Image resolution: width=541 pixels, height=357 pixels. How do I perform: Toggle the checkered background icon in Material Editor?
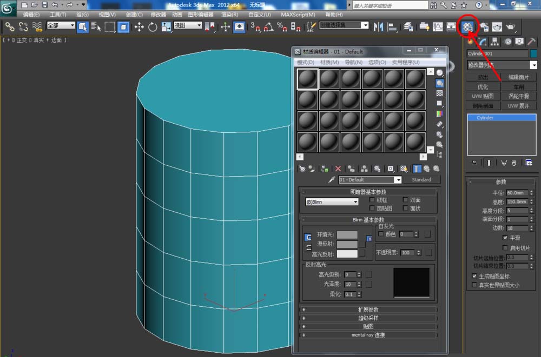tap(440, 93)
